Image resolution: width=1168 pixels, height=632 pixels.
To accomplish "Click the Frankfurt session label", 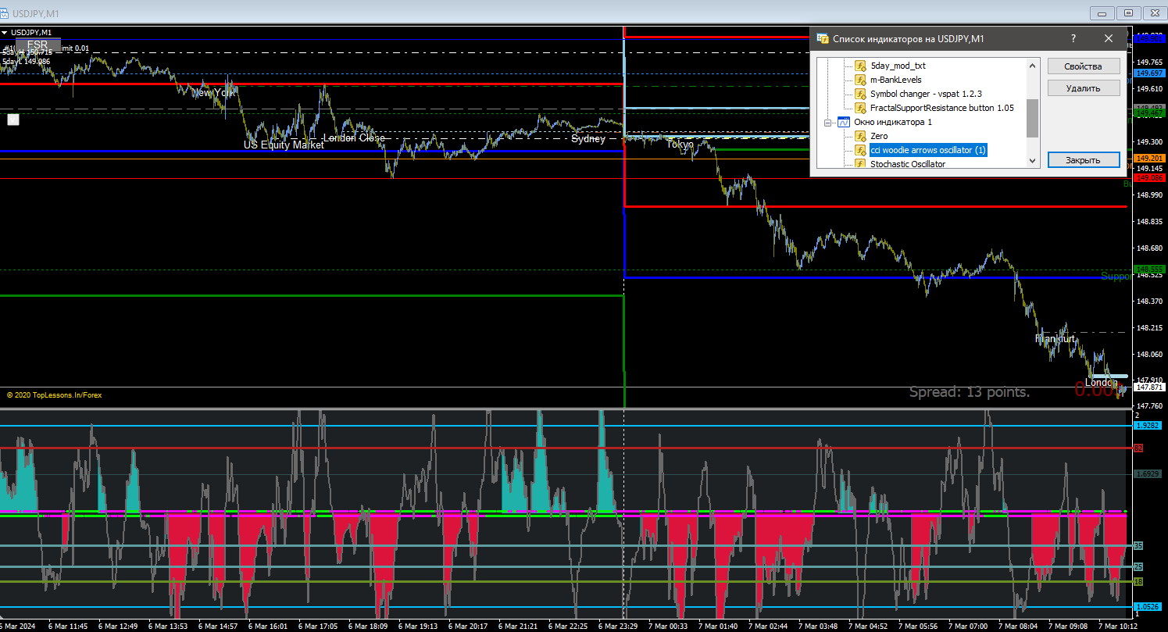I will click(1055, 339).
